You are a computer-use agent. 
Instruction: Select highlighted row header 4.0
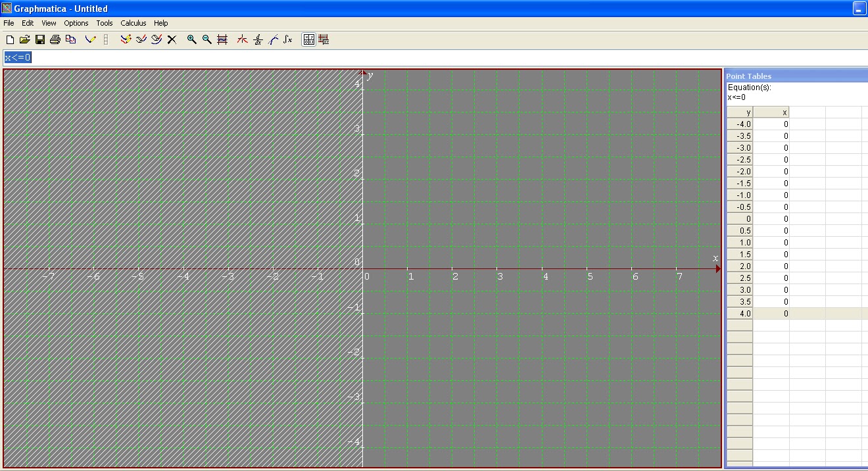(740, 314)
